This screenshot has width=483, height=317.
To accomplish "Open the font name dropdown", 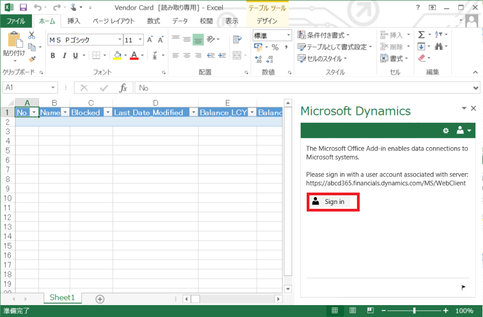I will coord(120,39).
